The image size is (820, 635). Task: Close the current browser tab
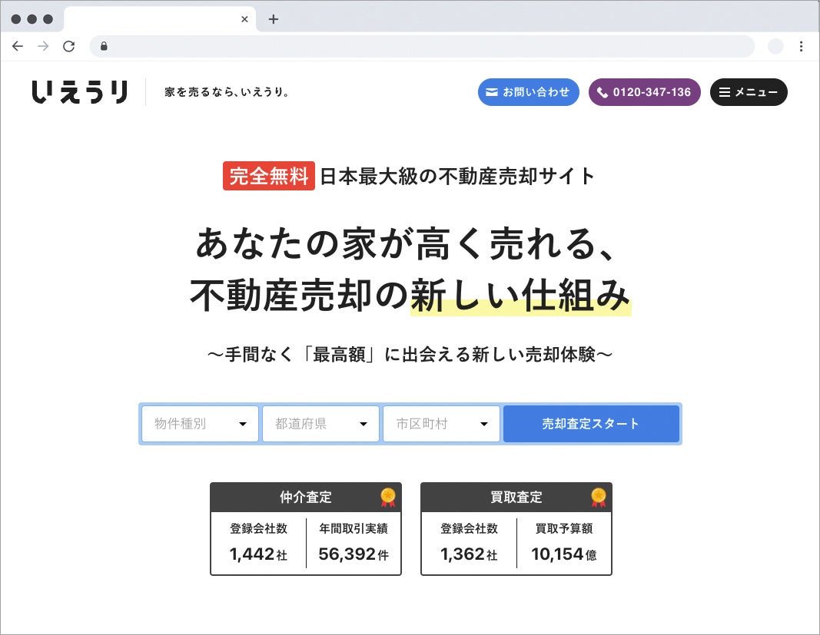244,19
